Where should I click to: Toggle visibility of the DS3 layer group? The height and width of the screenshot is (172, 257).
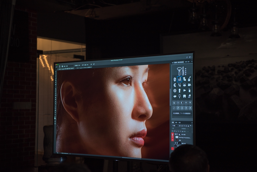(x=172, y=134)
